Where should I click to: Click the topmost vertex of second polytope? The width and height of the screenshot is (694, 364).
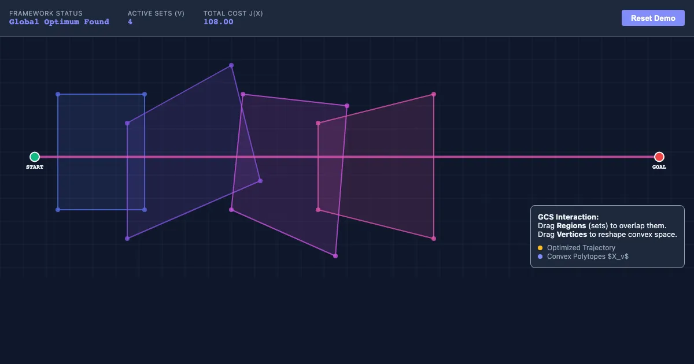click(x=231, y=65)
